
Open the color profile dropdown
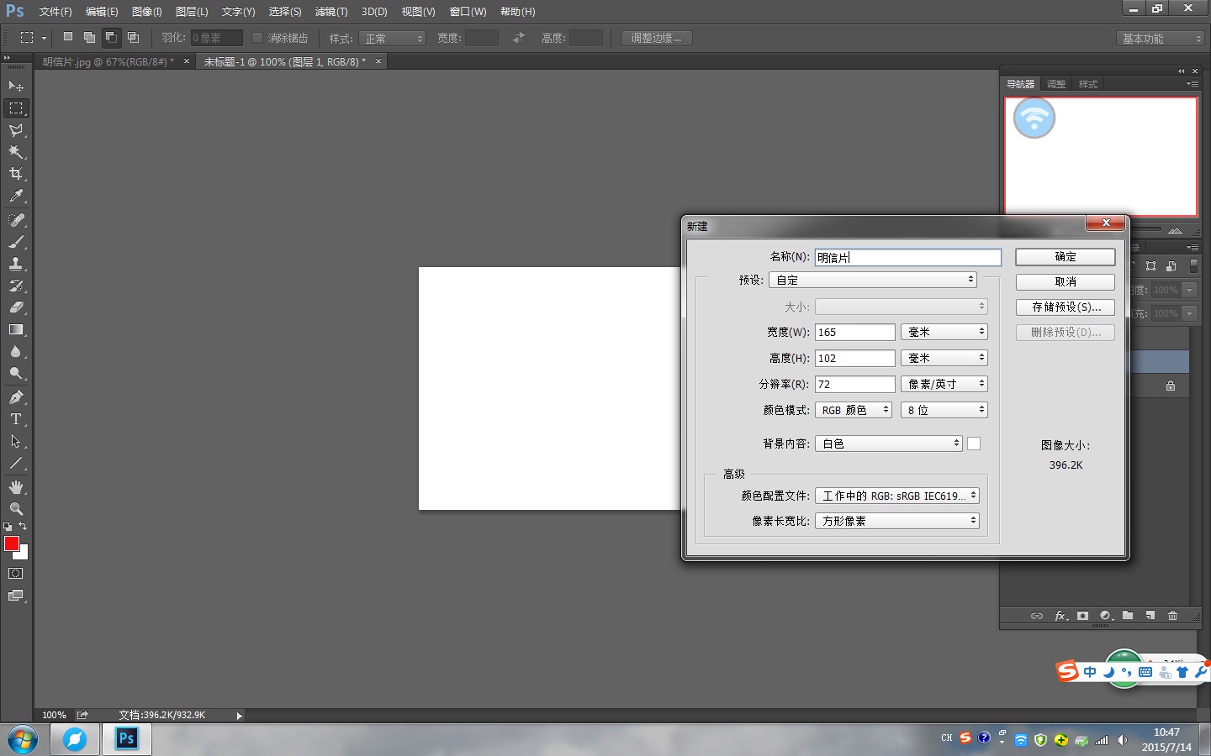pyautogui.click(x=897, y=496)
